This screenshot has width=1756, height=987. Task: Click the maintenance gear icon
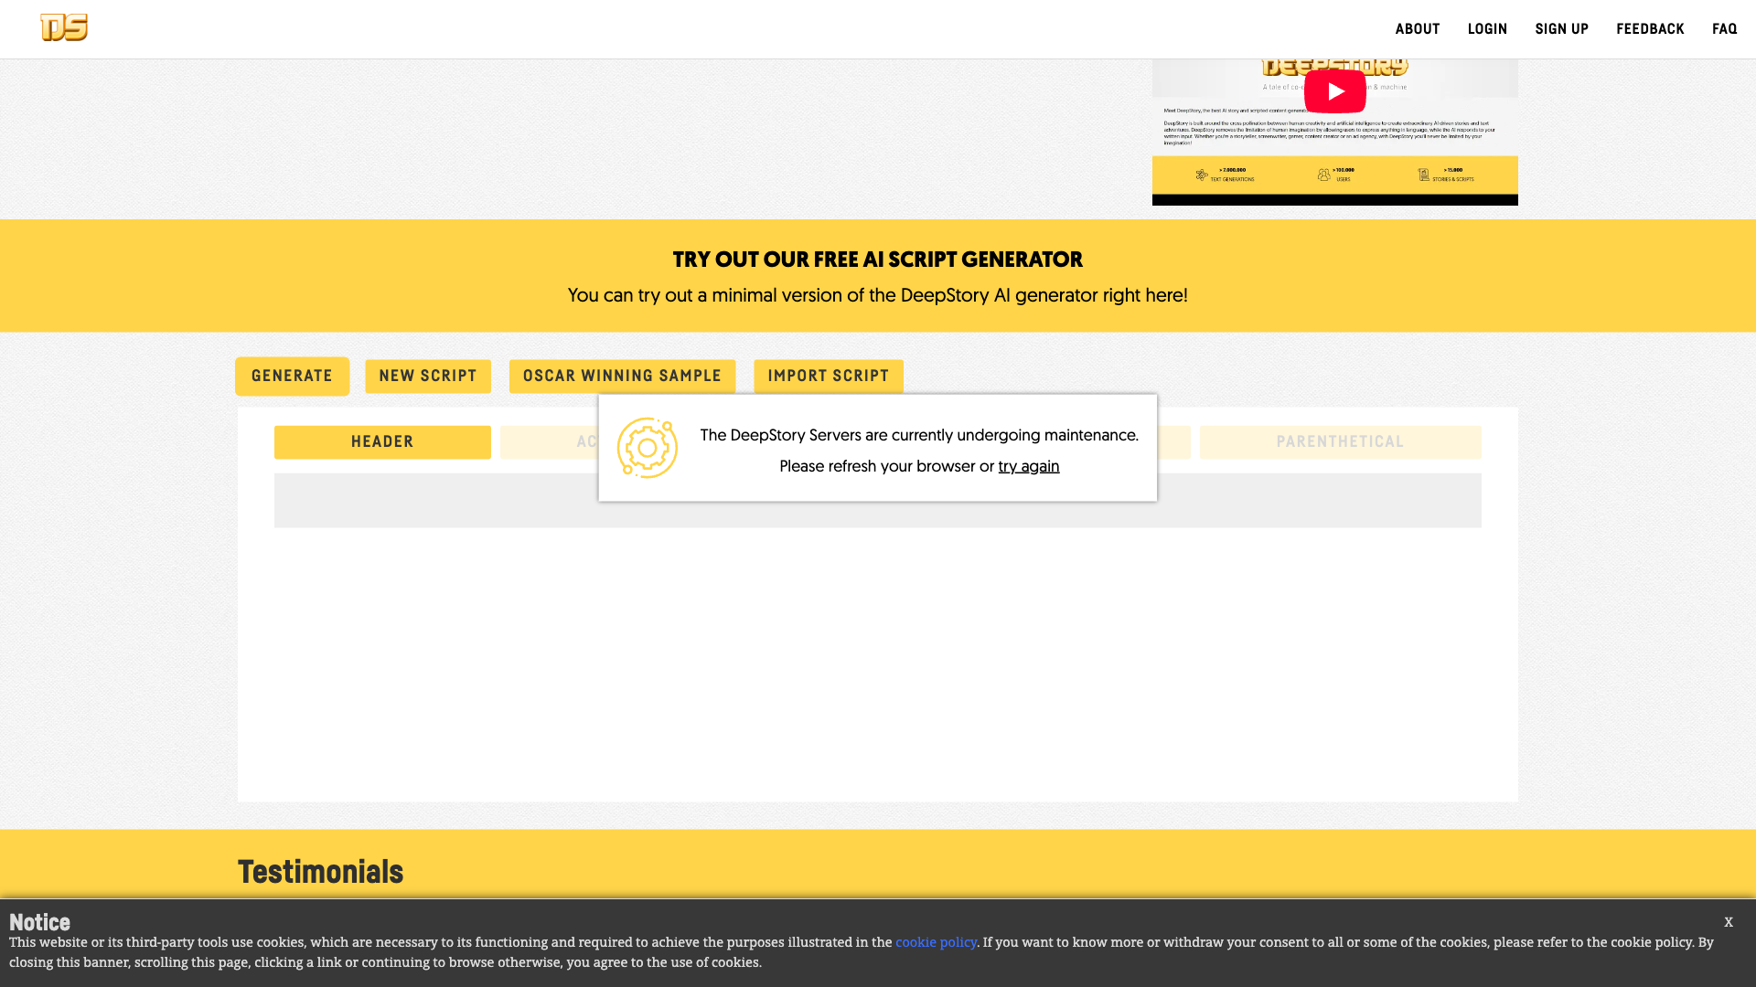pyautogui.click(x=647, y=448)
